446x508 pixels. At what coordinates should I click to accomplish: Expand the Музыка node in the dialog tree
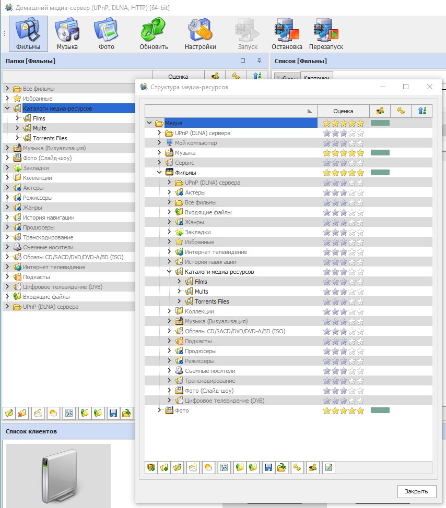pos(160,153)
